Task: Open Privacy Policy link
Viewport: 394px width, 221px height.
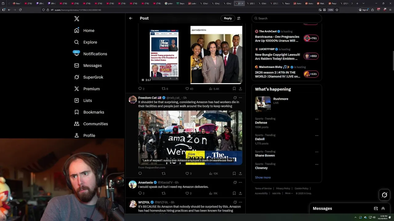Action: click(283, 188)
